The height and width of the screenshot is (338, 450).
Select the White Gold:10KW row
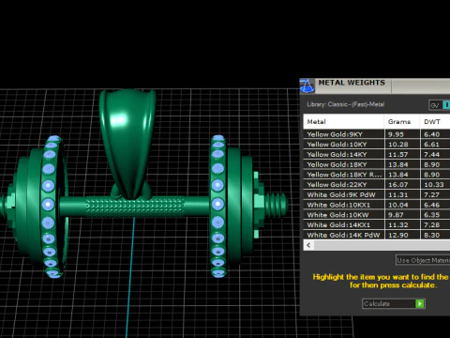pyautogui.click(x=377, y=215)
